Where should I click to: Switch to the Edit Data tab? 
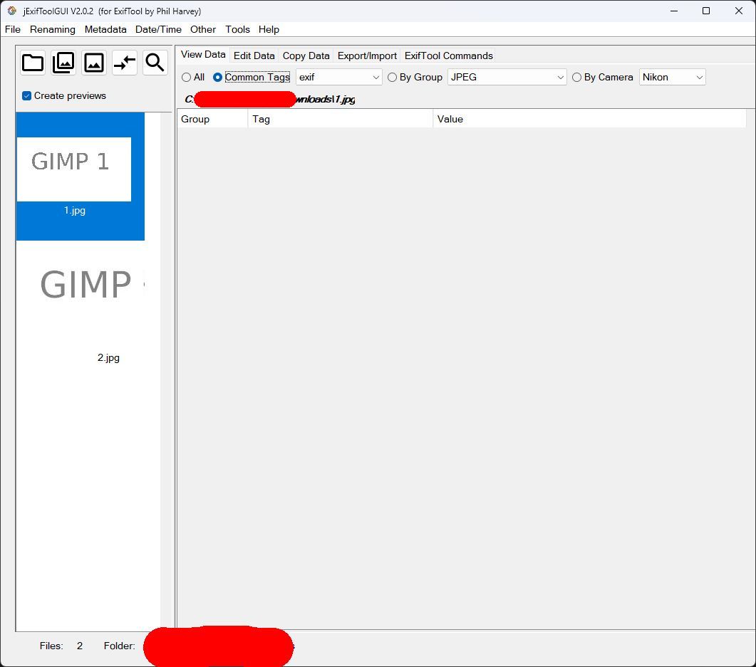point(254,56)
